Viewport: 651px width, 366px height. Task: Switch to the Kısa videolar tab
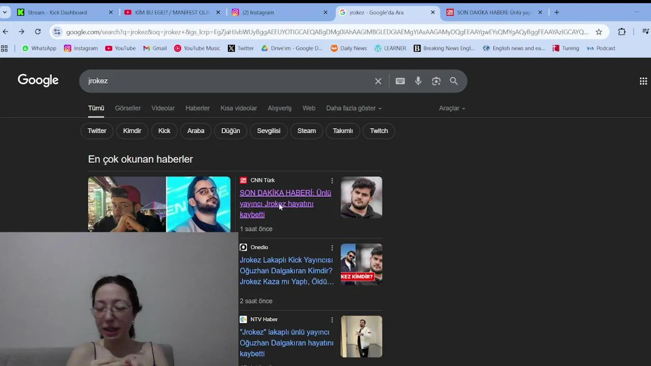pos(239,108)
